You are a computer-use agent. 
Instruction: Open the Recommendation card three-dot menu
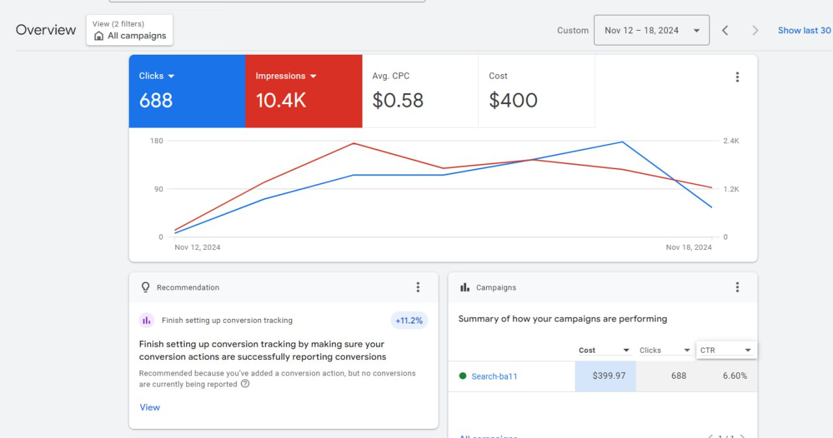point(418,287)
